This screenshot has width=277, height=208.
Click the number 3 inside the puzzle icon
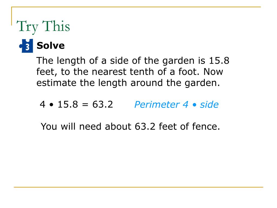[28, 47]
